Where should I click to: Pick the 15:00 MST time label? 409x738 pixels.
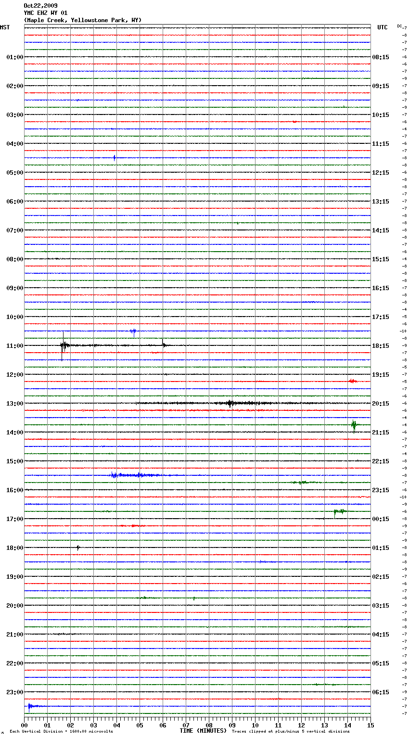point(15,461)
